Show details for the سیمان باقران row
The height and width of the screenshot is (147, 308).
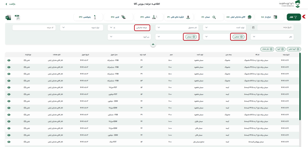coord(9,121)
